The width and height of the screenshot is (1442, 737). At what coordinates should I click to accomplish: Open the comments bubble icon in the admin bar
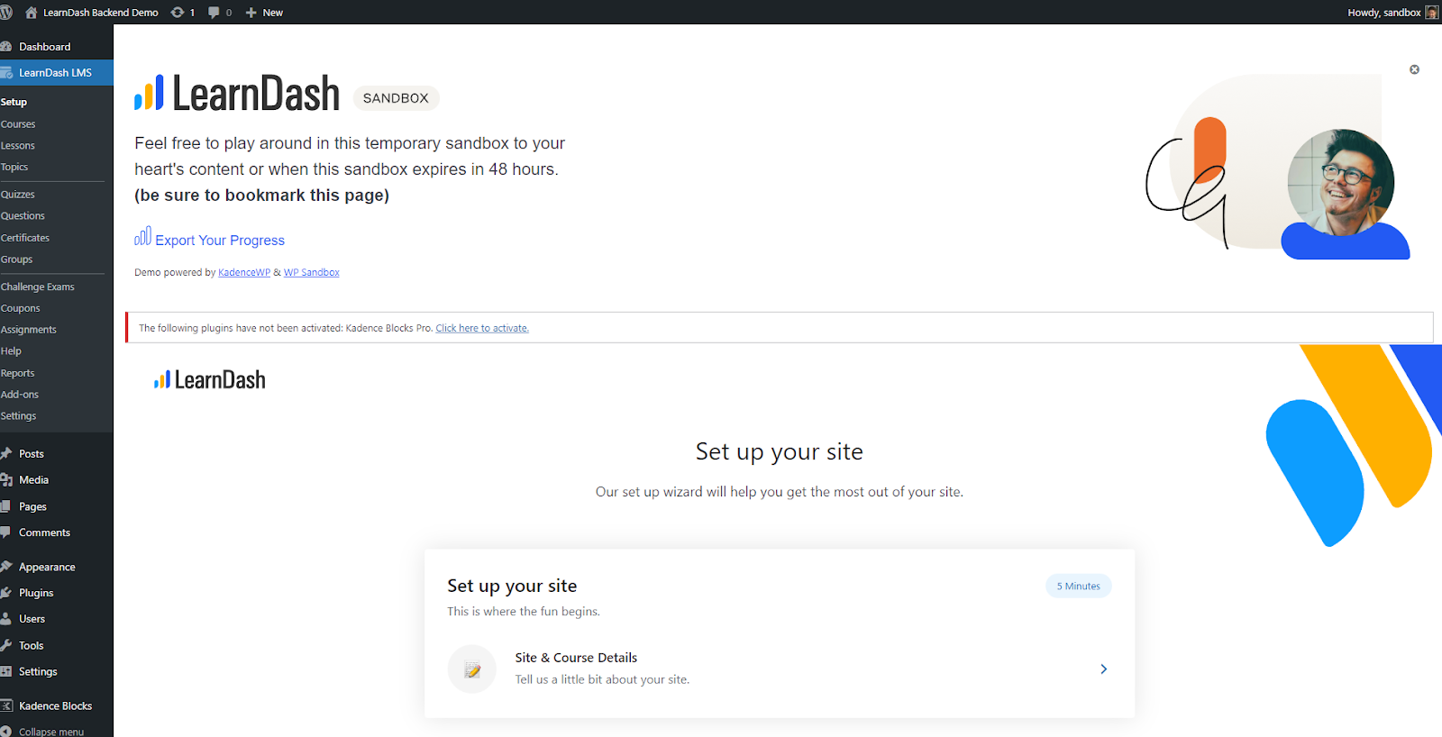tap(214, 13)
